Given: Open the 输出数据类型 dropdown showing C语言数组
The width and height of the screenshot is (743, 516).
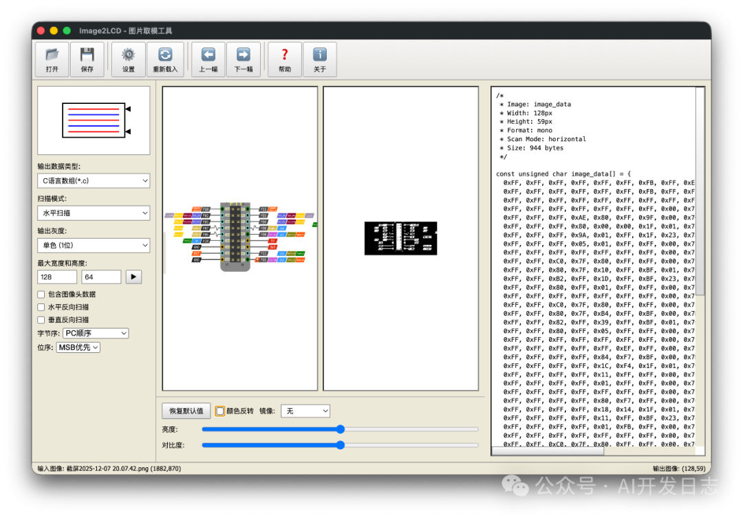Looking at the screenshot, I should 94,181.
